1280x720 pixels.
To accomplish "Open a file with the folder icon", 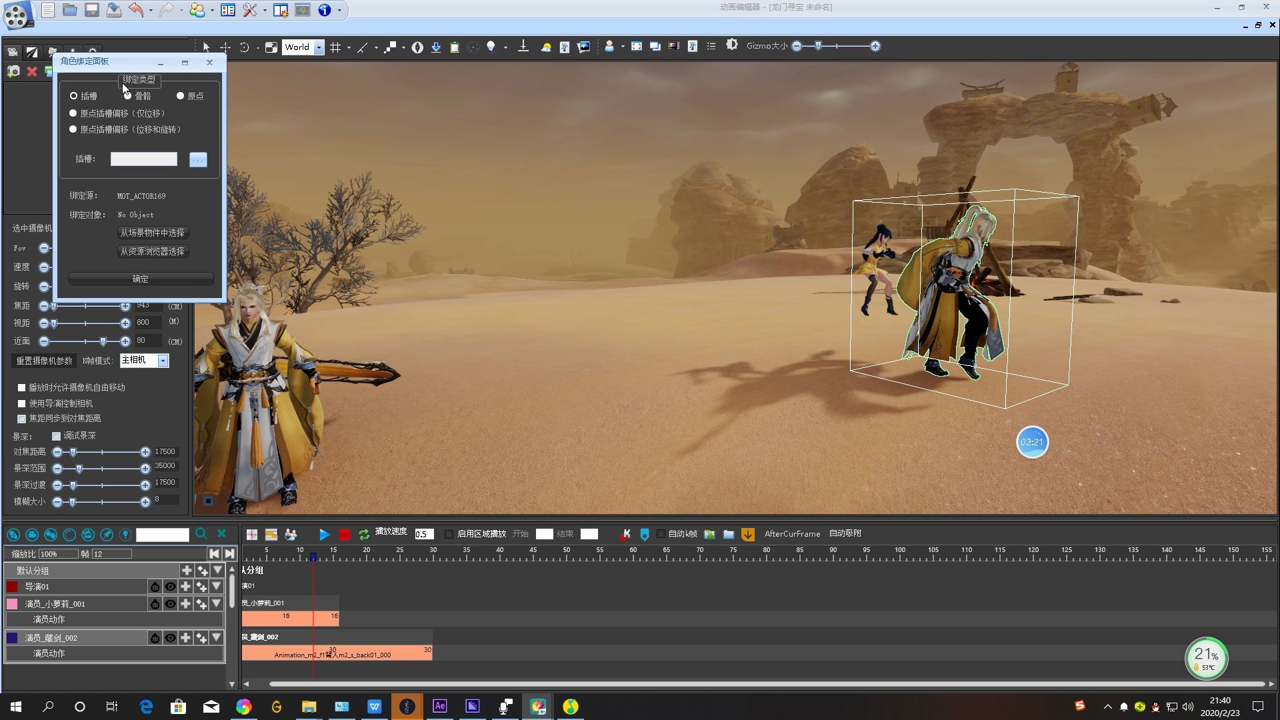I will pos(70,10).
